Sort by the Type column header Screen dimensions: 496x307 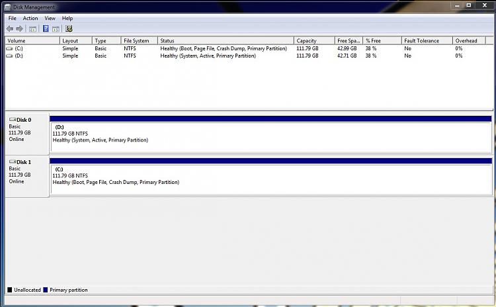(x=106, y=40)
